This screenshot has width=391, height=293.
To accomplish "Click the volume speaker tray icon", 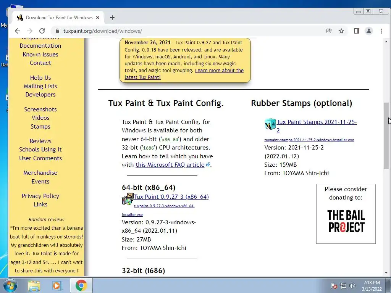I will pos(352,286).
